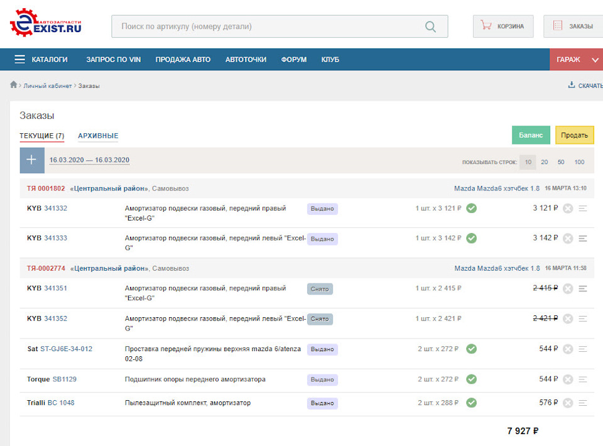603x446 pixels.
Task: Show 50 rows per page
Action: (561, 162)
